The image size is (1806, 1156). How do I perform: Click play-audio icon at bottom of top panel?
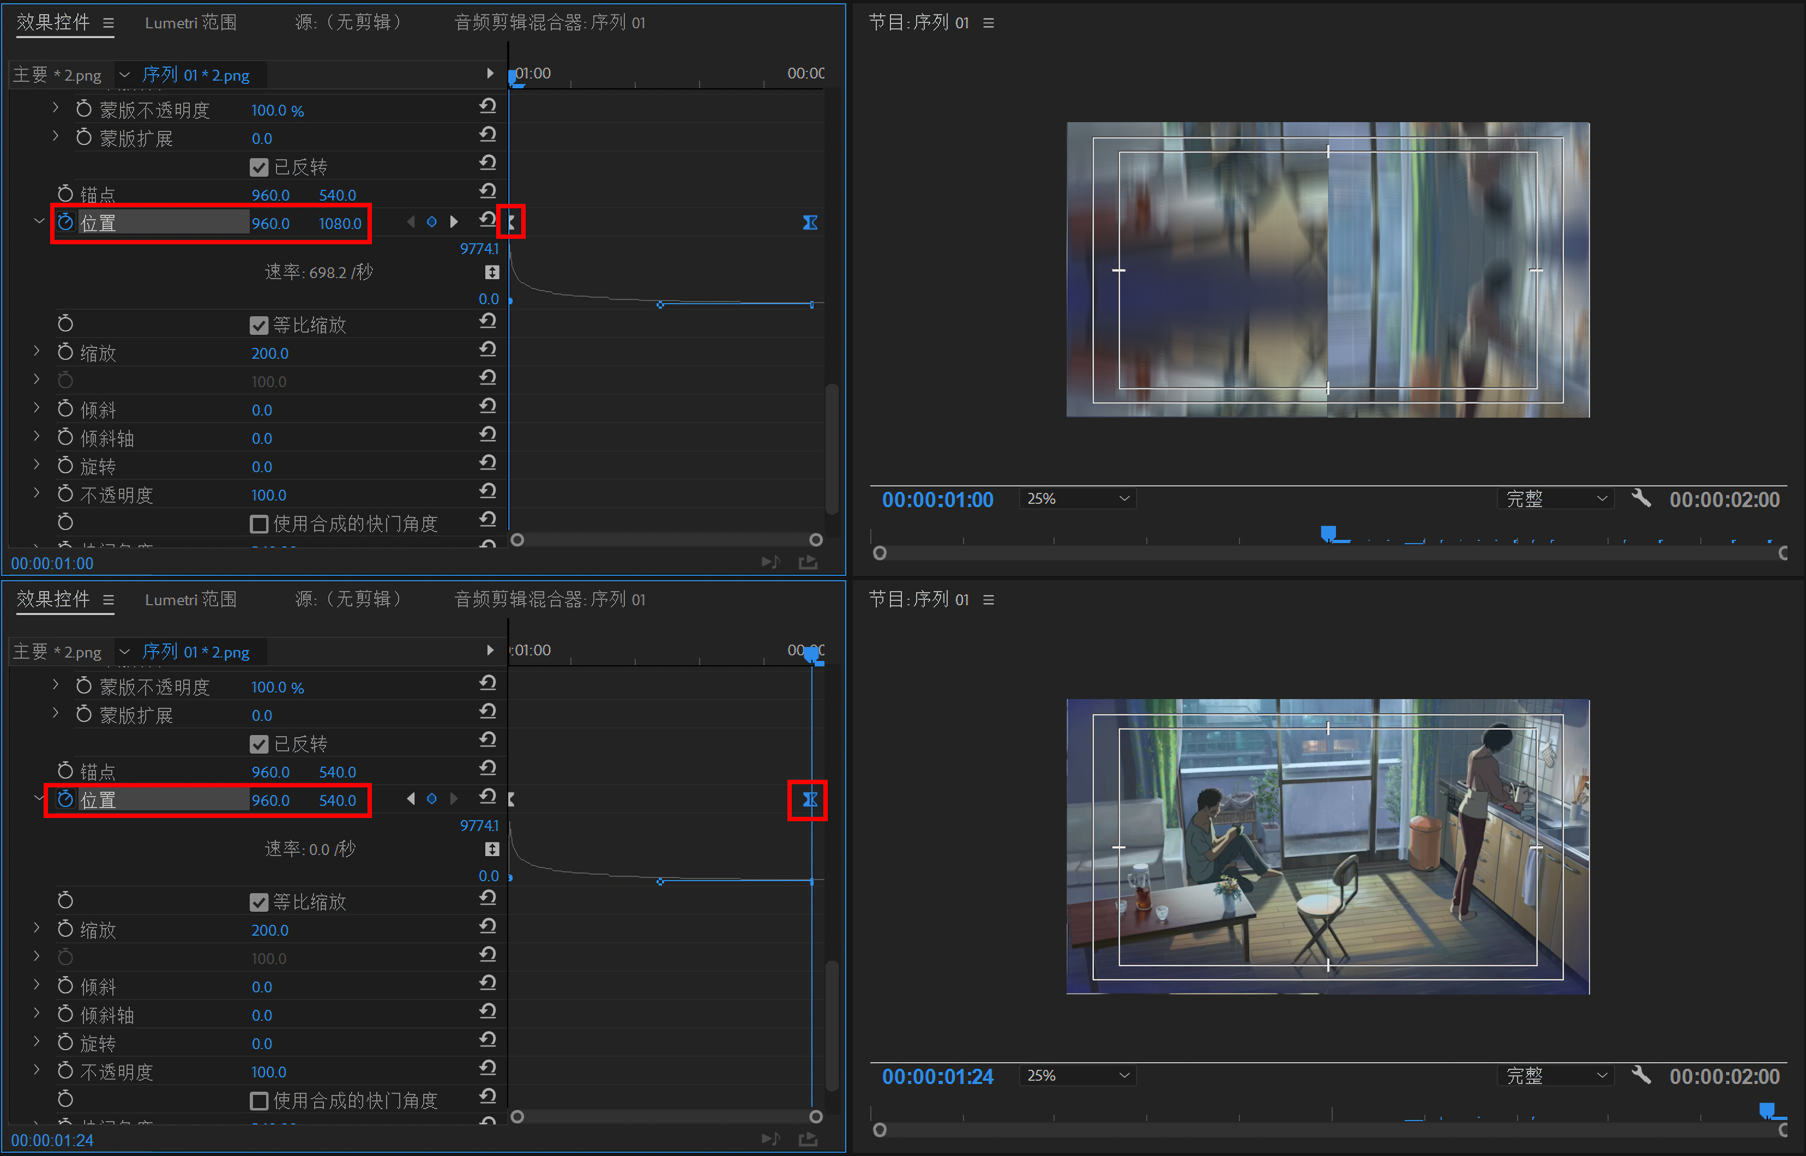[x=771, y=562]
